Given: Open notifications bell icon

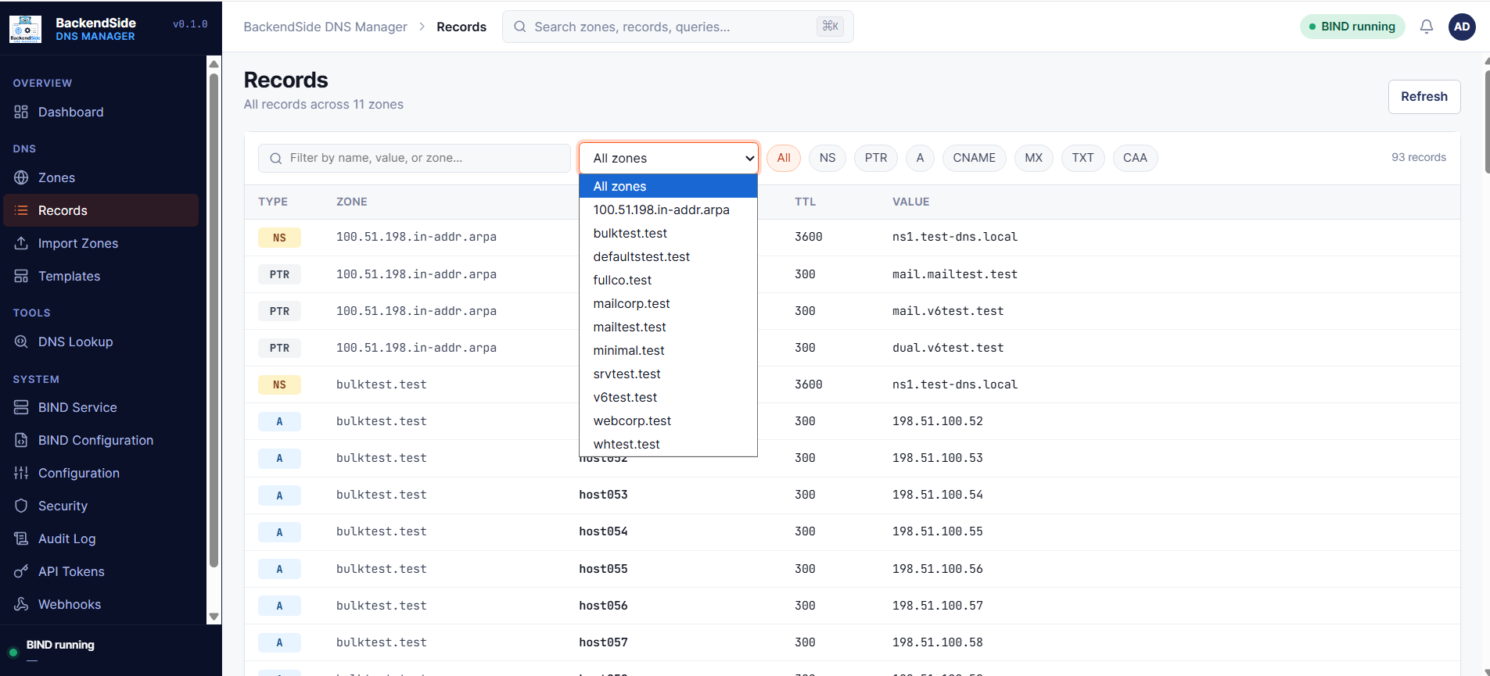Looking at the screenshot, I should 1427,27.
